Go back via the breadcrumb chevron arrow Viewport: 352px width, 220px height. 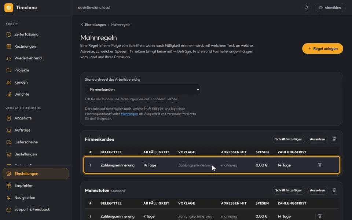click(x=82, y=25)
